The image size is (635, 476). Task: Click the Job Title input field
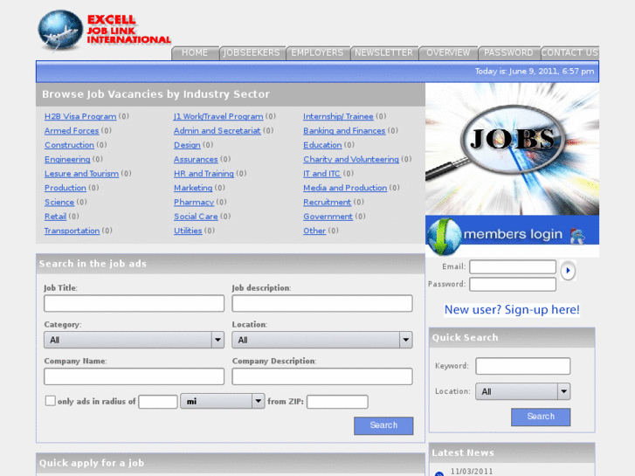point(134,303)
